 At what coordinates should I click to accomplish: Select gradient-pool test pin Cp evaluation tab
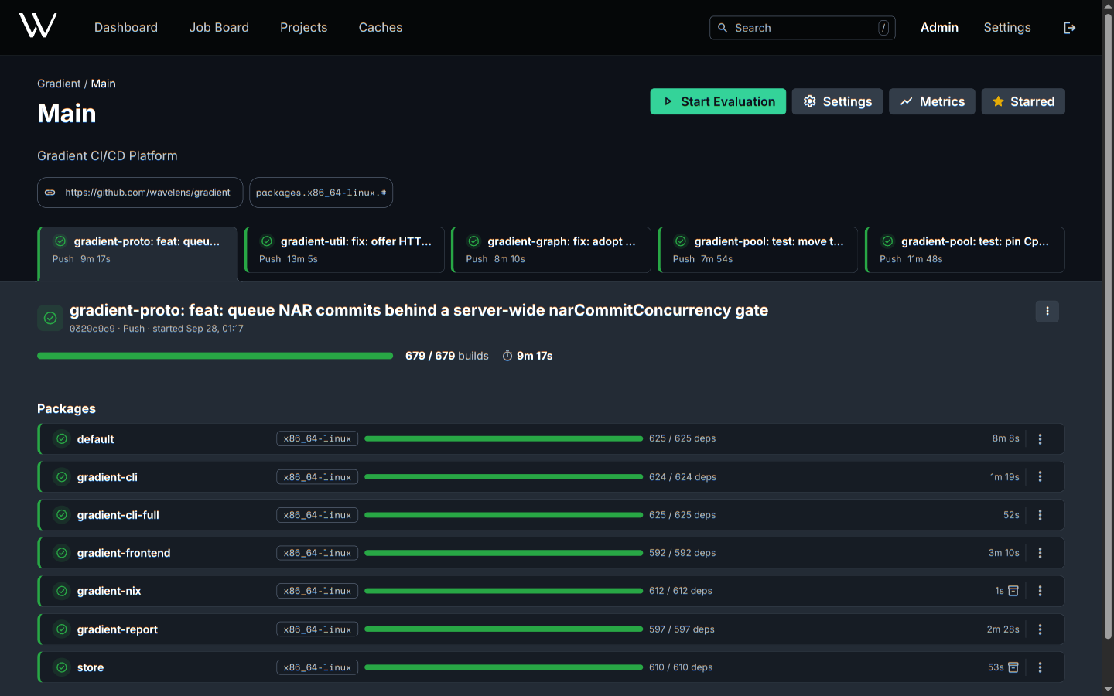(x=965, y=250)
